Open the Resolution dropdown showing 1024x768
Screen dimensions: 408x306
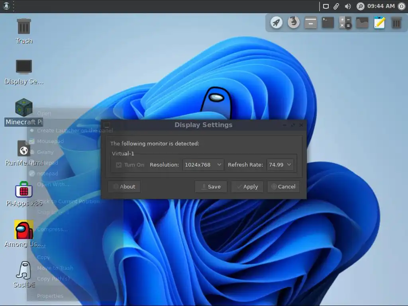click(203, 165)
